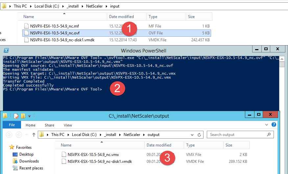Click the Favorites star icon
The image size is (288, 174).
tap(12, 147)
